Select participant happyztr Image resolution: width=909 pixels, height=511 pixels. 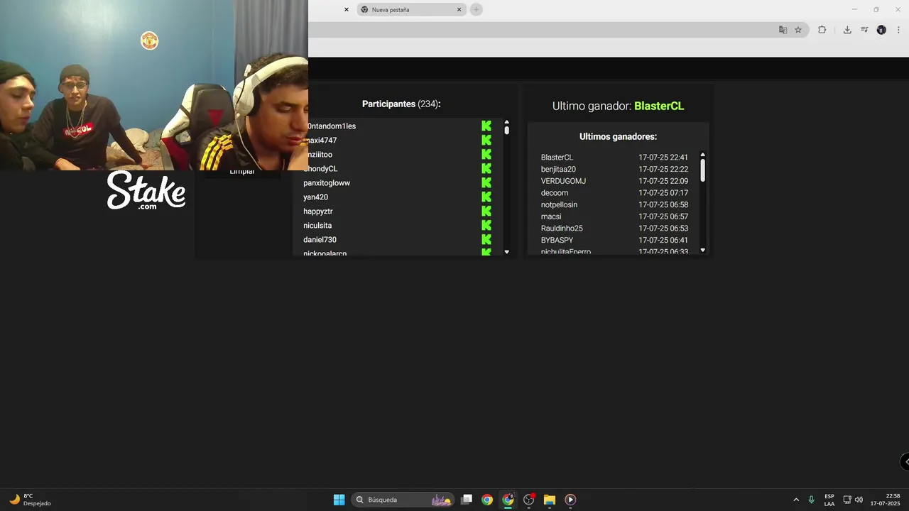pos(318,211)
